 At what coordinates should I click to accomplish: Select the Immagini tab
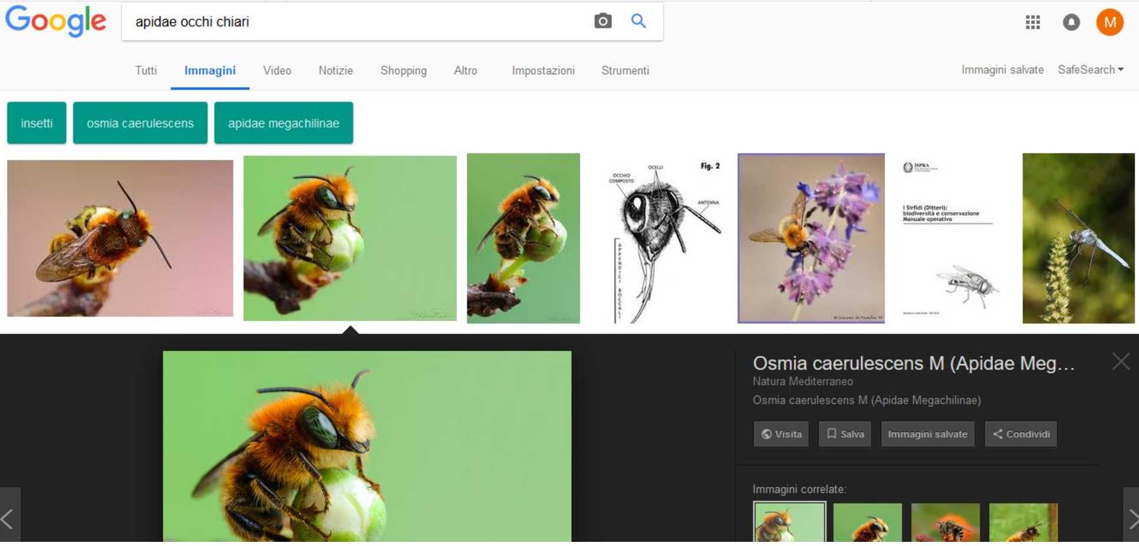click(210, 70)
